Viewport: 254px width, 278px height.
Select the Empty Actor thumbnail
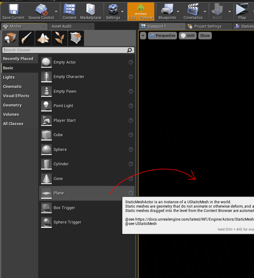[x=47, y=62]
